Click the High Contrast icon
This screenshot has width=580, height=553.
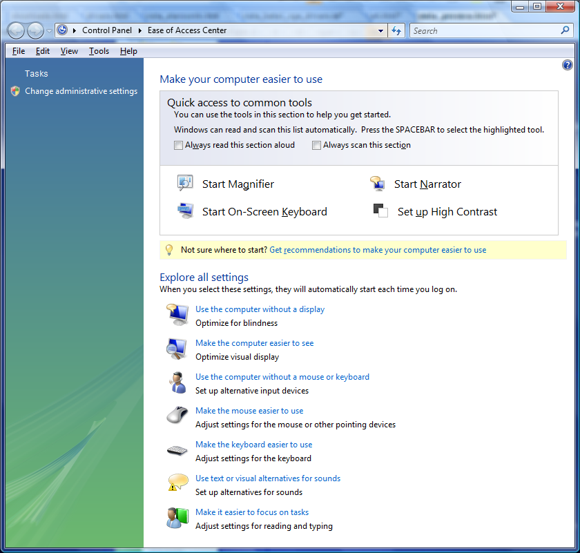380,211
